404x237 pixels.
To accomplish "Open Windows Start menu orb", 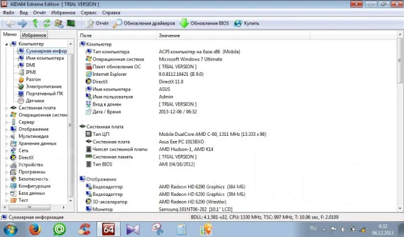I will [x=11, y=229].
